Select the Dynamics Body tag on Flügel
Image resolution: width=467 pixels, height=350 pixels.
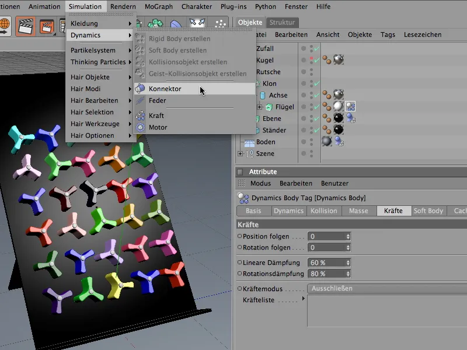tap(350, 107)
